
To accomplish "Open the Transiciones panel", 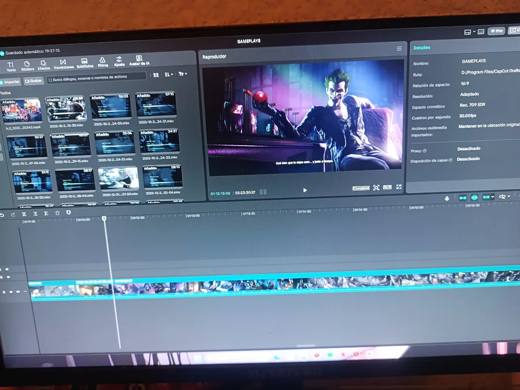I will point(64,64).
